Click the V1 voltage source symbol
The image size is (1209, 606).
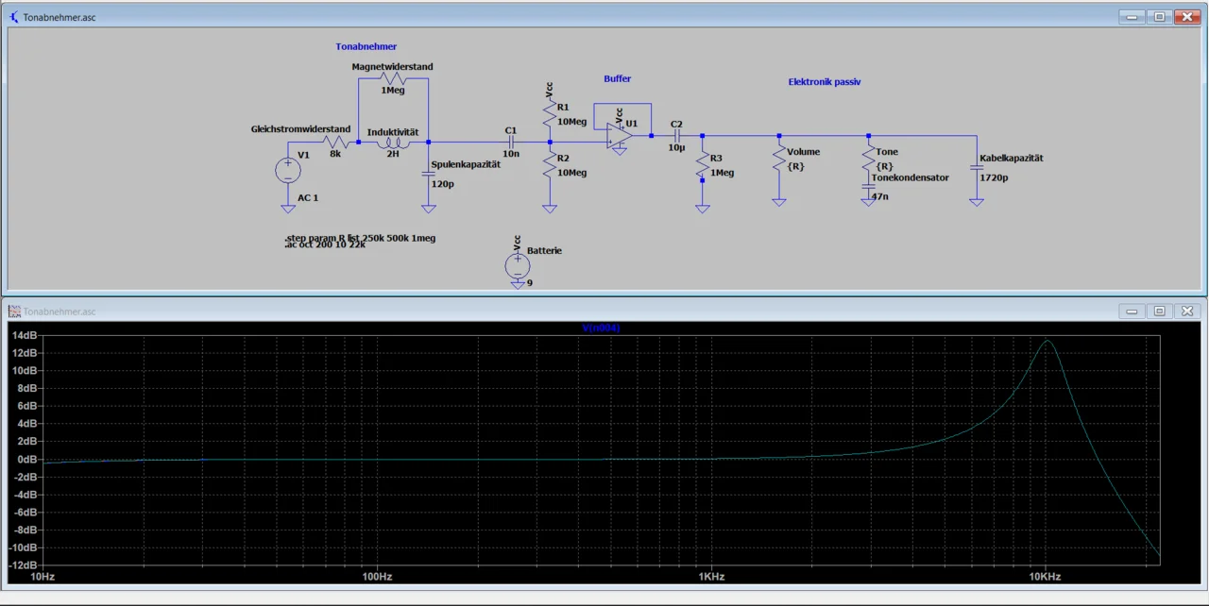(x=288, y=171)
